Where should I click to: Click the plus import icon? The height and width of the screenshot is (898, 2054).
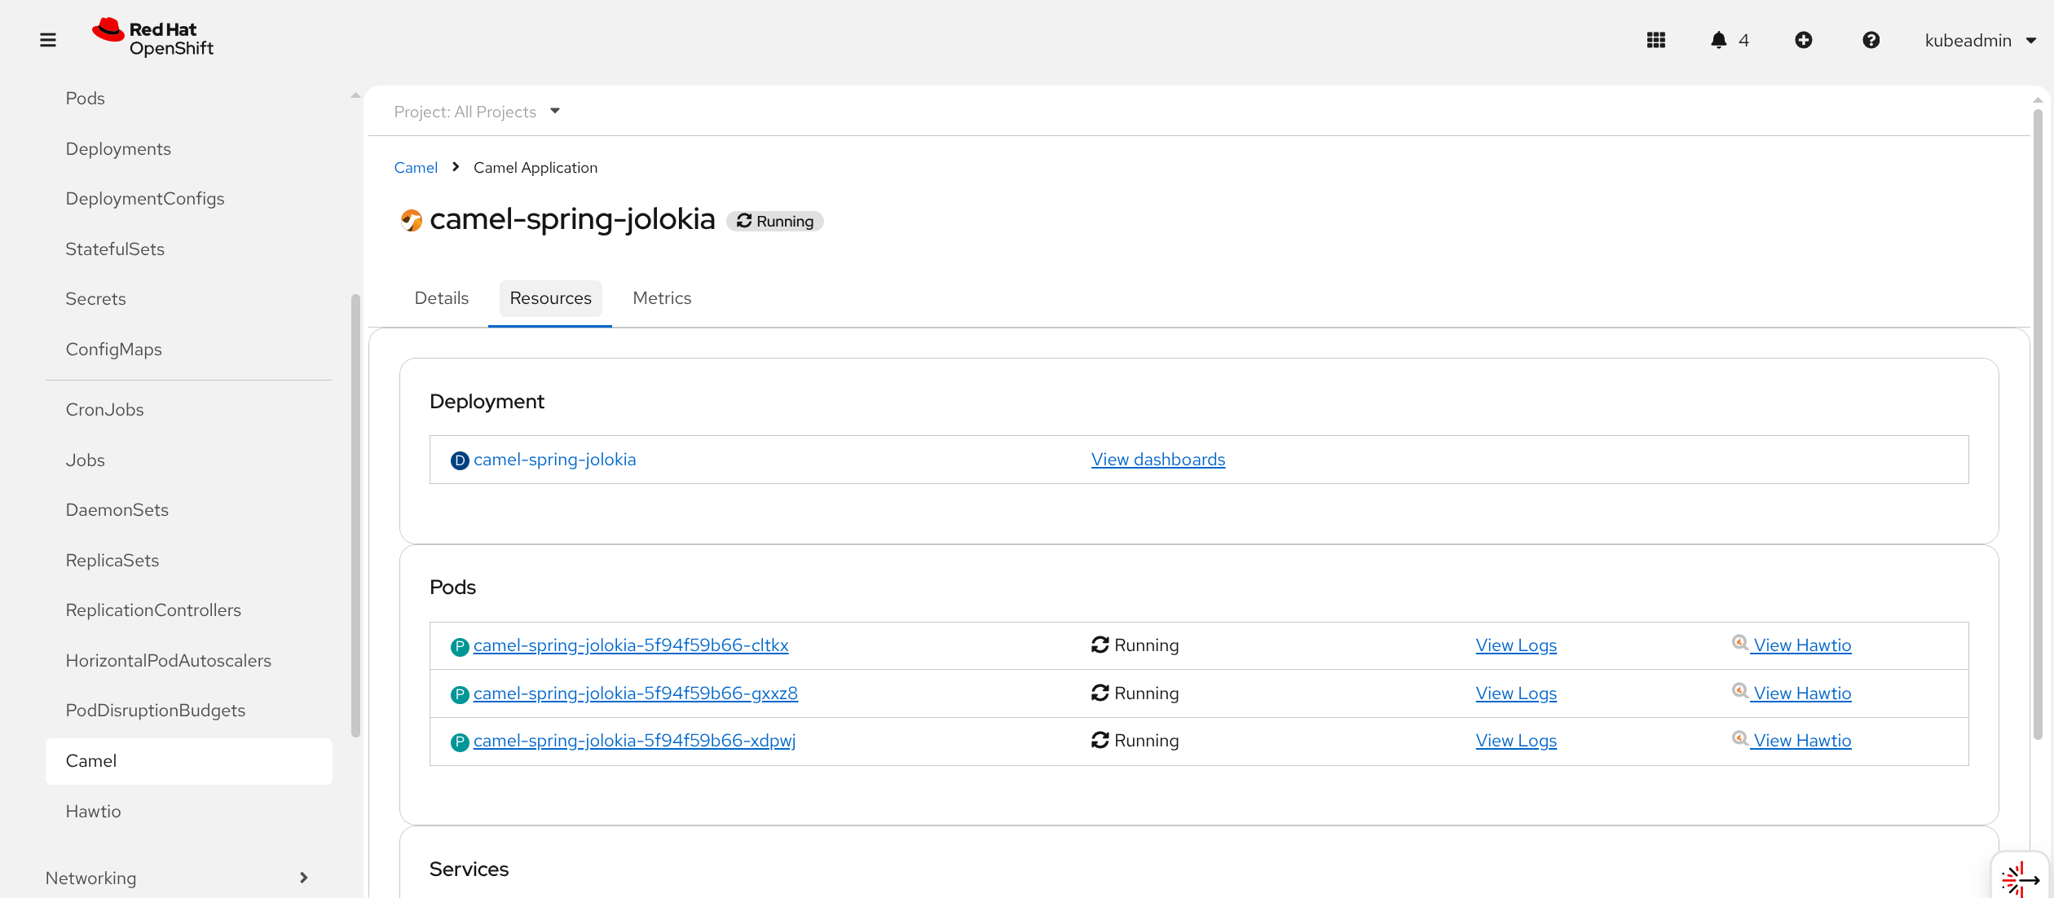1803,40
